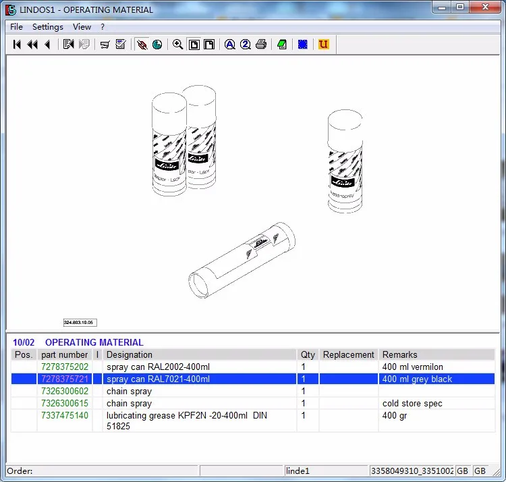This screenshot has height=482, width=506.
Task: Select the second page layout icon
Action: (x=209, y=45)
